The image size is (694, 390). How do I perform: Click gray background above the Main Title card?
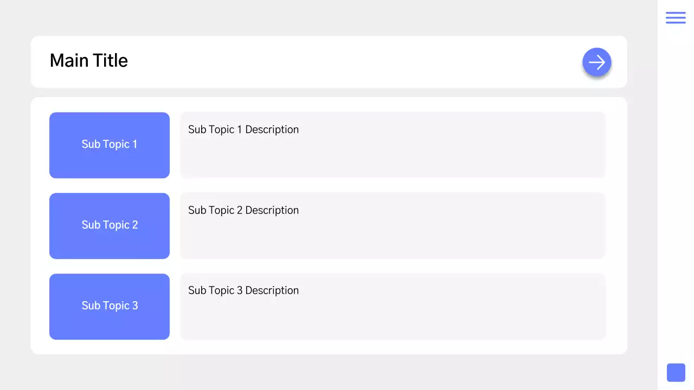point(325,17)
